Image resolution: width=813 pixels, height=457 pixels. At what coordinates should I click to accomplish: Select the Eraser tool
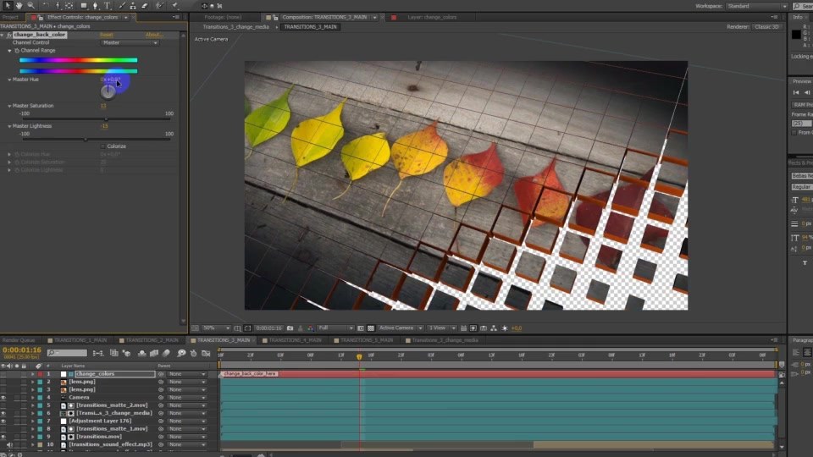[145, 6]
